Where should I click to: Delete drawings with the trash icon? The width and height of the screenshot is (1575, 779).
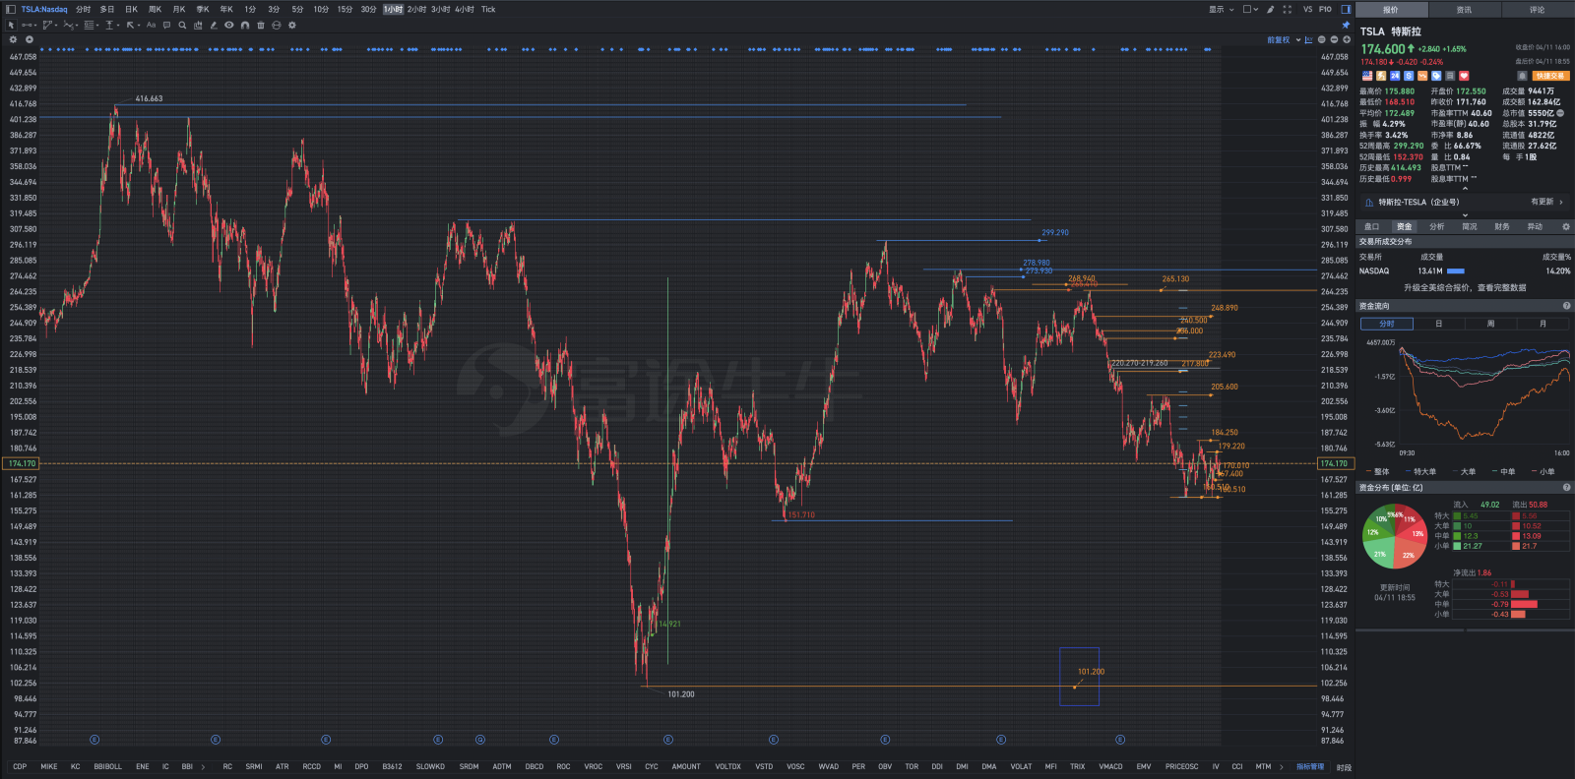(261, 25)
